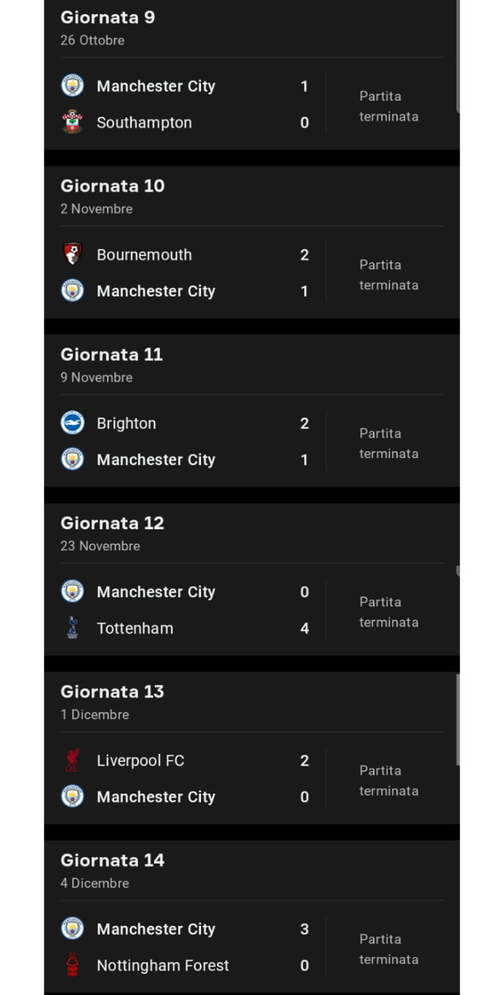Click Partita terminata on the Bournemouth fixture
Image resolution: width=504 pixels, height=995 pixels.
coord(389,274)
